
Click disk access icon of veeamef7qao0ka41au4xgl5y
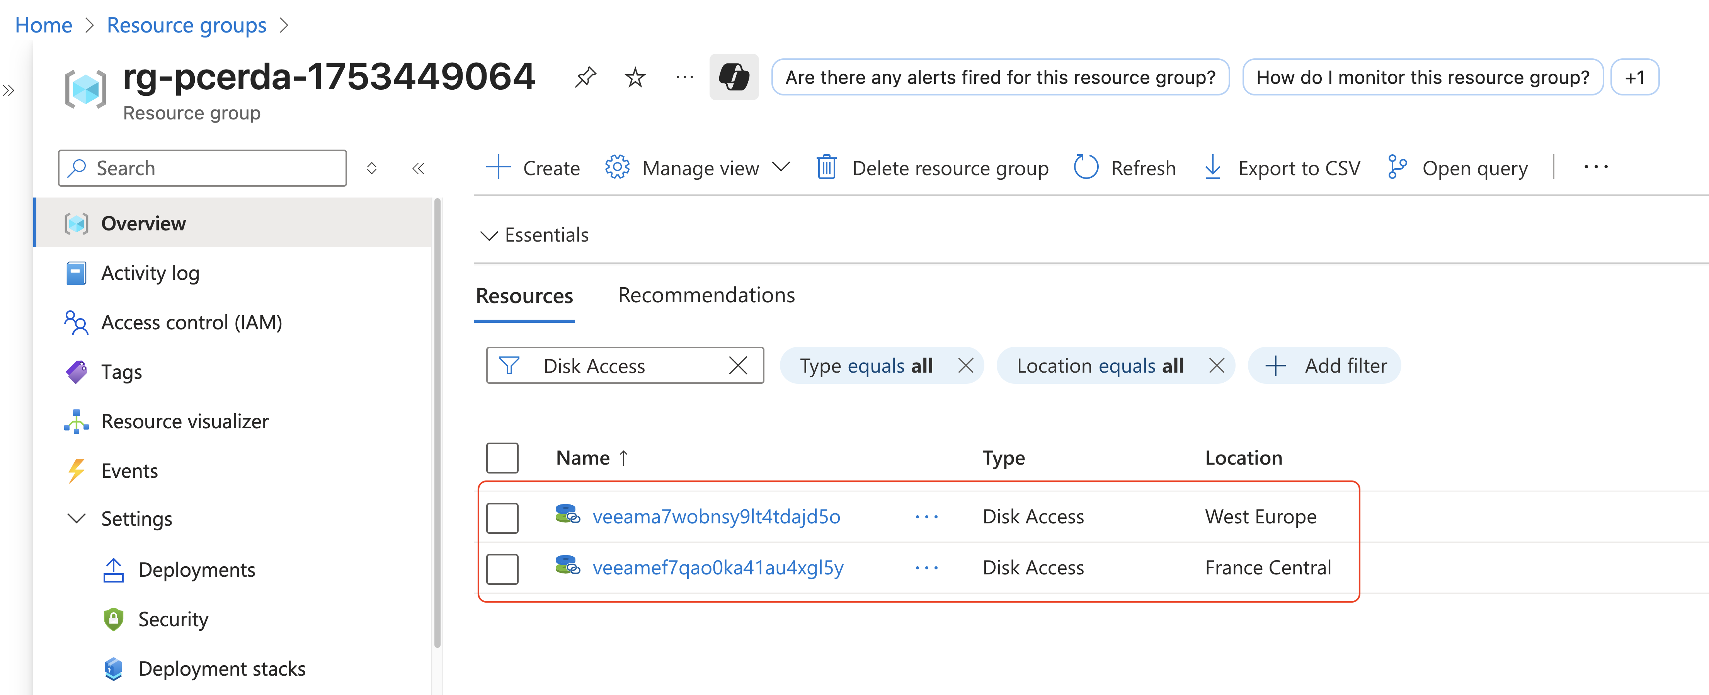[x=568, y=565]
